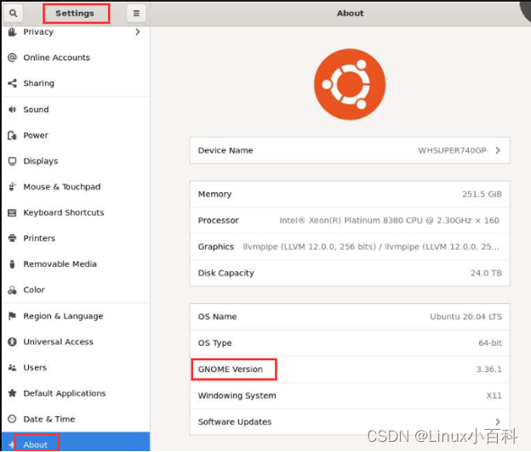The height and width of the screenshot is (452, 531).
Task: Click the WHSUPER740GP device name value
Action: [x=452, y=150]
